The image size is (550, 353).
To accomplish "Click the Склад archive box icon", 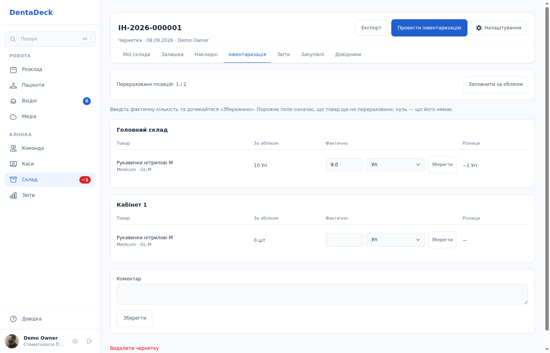I will pos(13,180).
